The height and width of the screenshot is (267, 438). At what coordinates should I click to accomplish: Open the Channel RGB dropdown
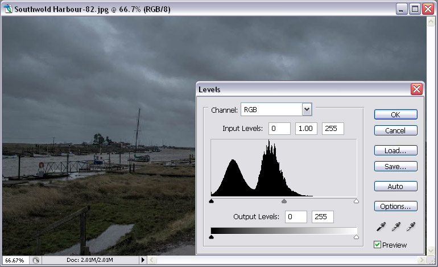coord(307,109)
